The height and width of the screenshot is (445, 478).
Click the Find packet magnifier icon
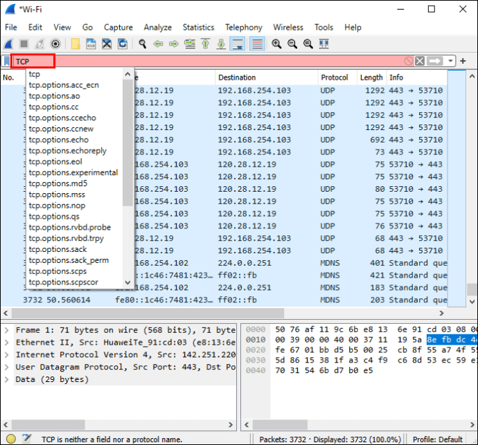[142, 44]
